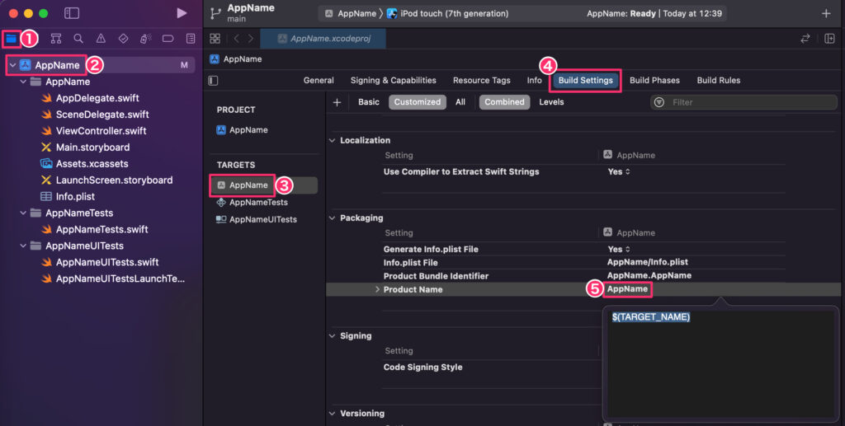
Task: Open the Issue navigator warning icon
Action: pyautogui.click(x=101, y=39)
